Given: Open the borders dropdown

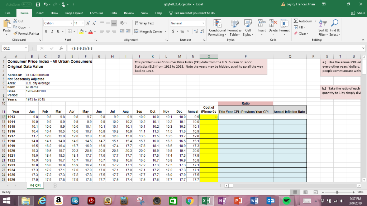Looking at the screenshot, I should tap(74, 31).
